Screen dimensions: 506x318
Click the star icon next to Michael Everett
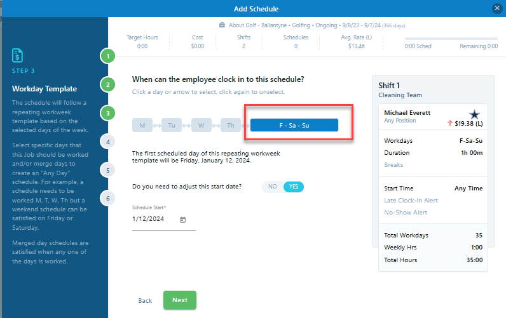474,114
